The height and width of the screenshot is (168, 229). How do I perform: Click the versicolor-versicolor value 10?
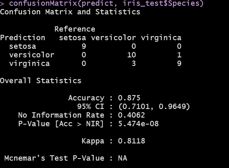click(132, 55)
